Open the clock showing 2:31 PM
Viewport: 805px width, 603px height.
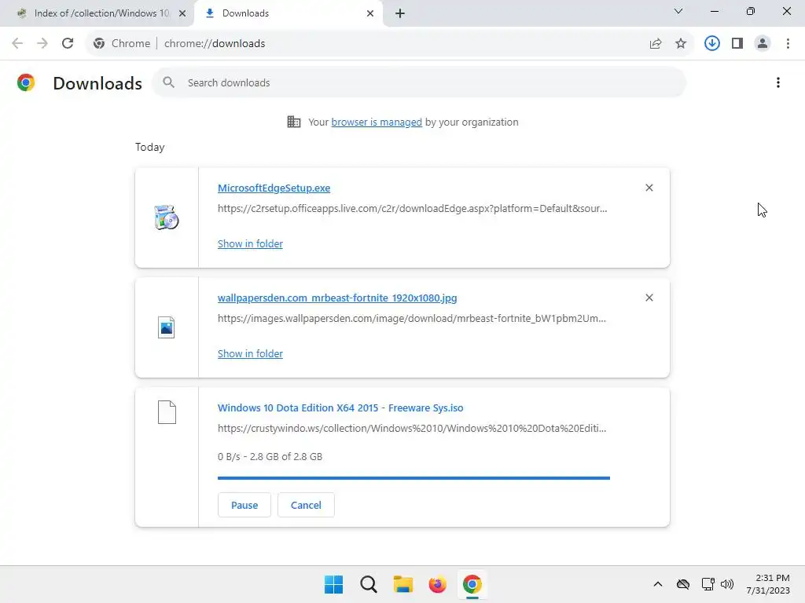[x=768, y=584]
